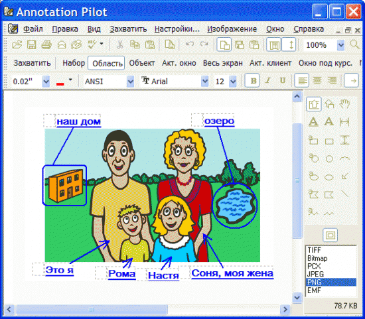Select EMF in the format list

330,290
